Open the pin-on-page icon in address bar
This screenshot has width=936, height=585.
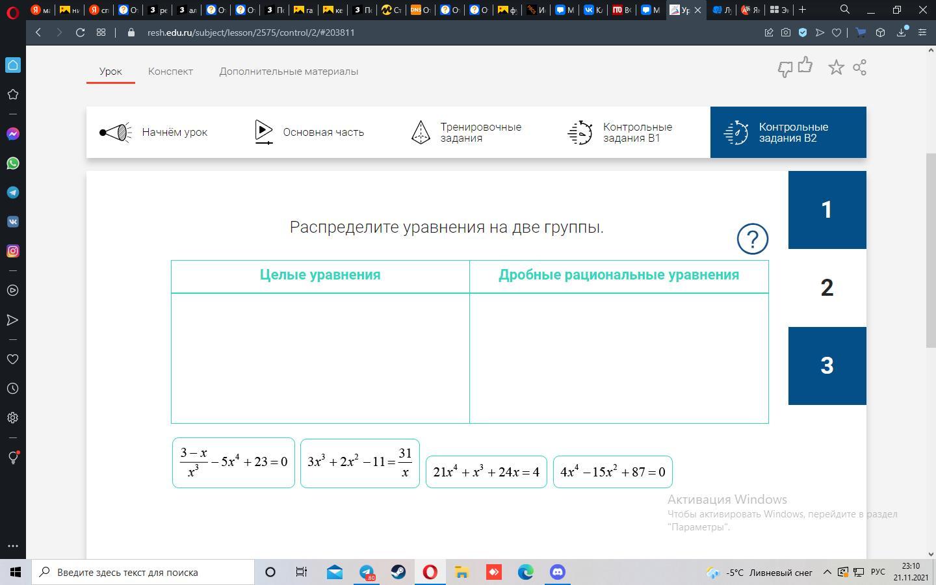pyautogui.click(x=769, y=32)
